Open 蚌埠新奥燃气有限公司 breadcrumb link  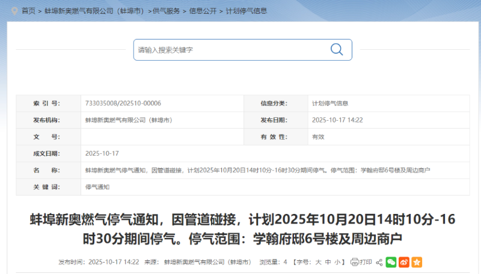(93, 11)
